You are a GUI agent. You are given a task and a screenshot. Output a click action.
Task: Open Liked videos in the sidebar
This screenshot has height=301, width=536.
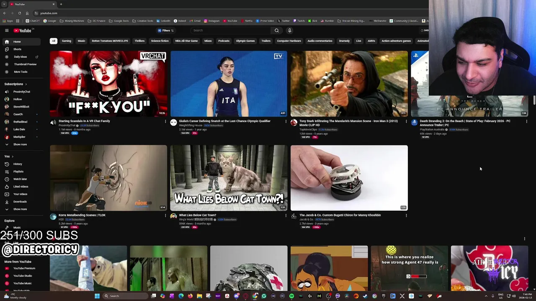click(x=21, y=186)
